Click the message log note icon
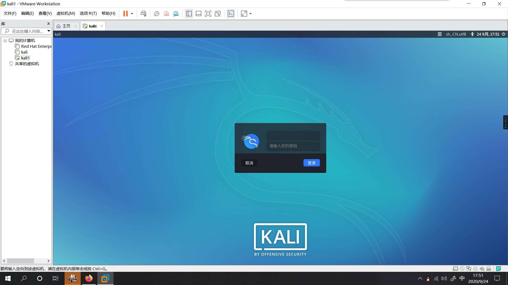508x285 pixels. 498,269
